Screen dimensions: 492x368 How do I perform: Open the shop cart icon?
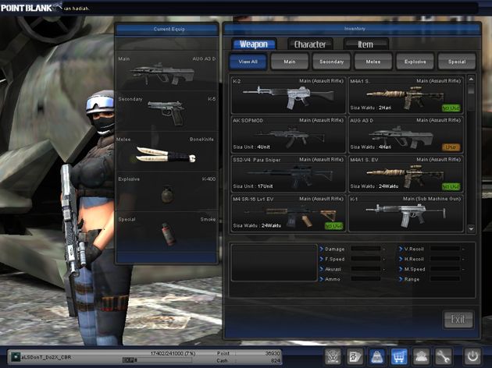tap(399, 356)
